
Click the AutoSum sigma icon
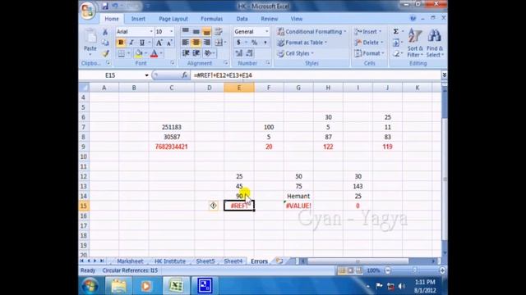click(396, 31)
